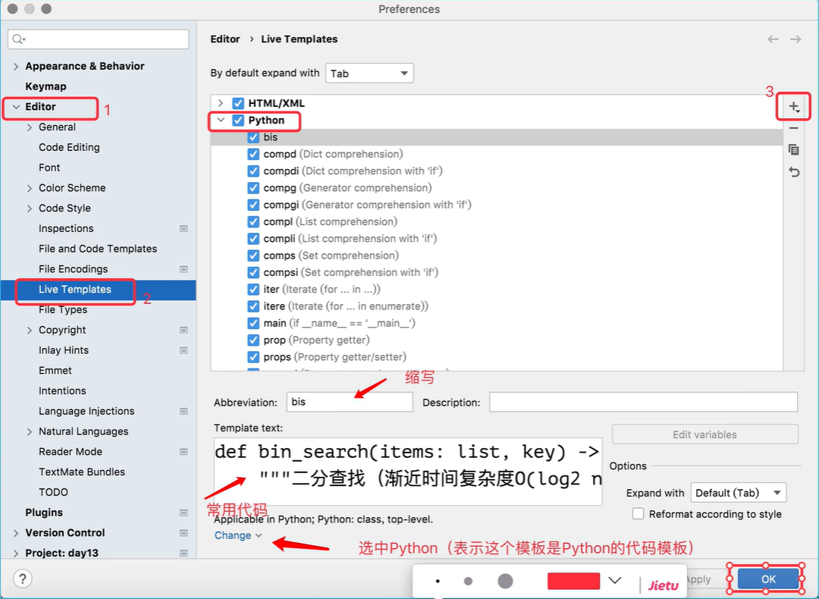Open the 'Expand with' Default (Tab) dropdown
Viewport: 819px width, 599px height.
coord(738,493)
